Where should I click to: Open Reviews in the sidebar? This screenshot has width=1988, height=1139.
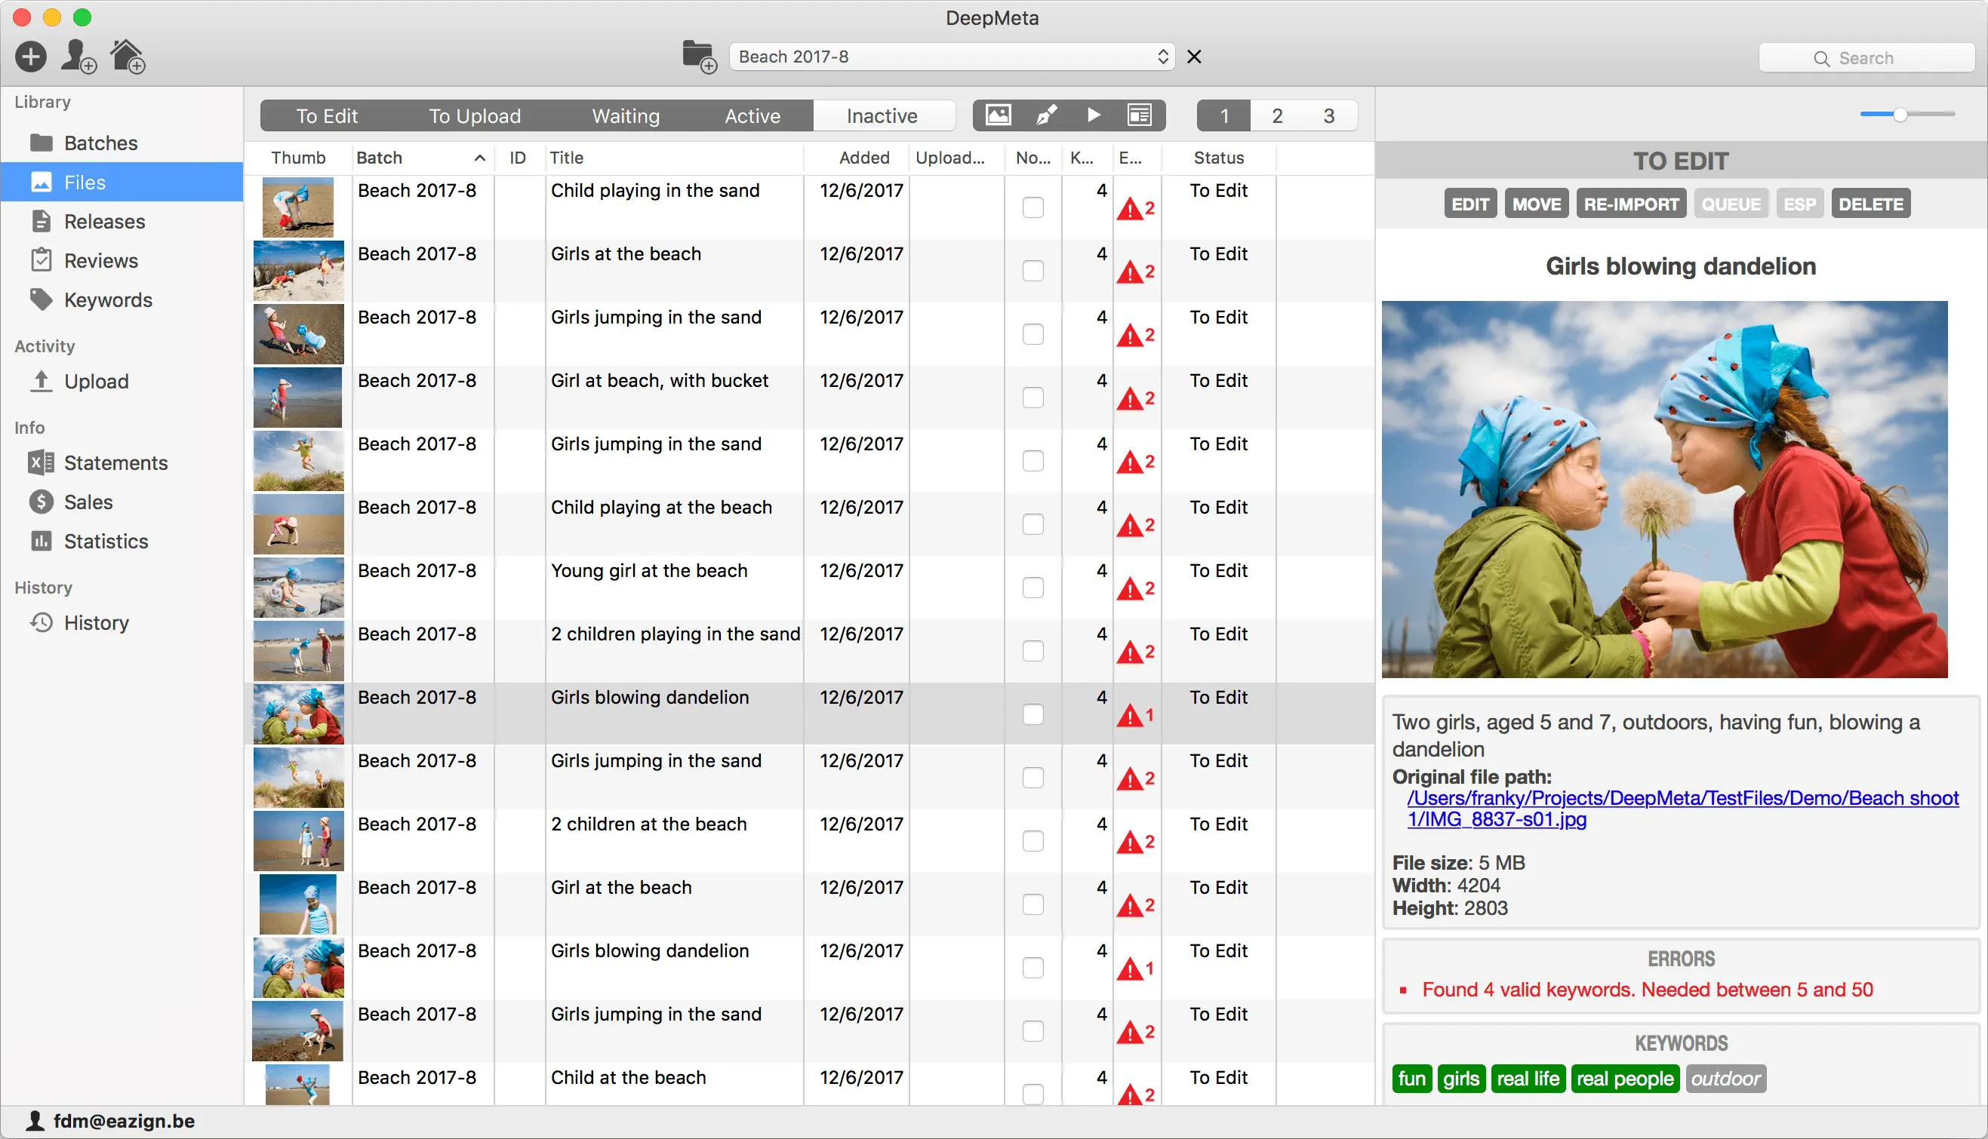tap(122, 260)
